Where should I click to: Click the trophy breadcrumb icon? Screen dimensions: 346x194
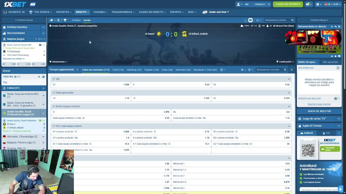tap(65, 20)
